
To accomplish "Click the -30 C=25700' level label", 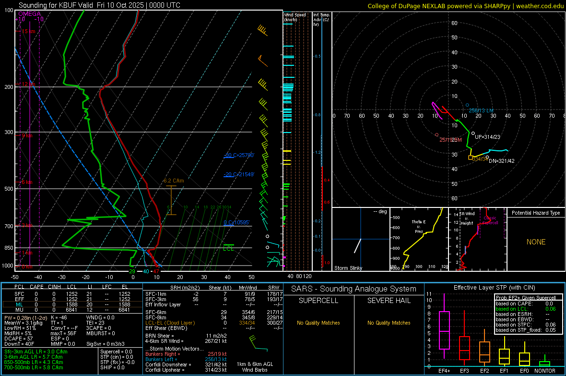I will (x=239, y=155).
